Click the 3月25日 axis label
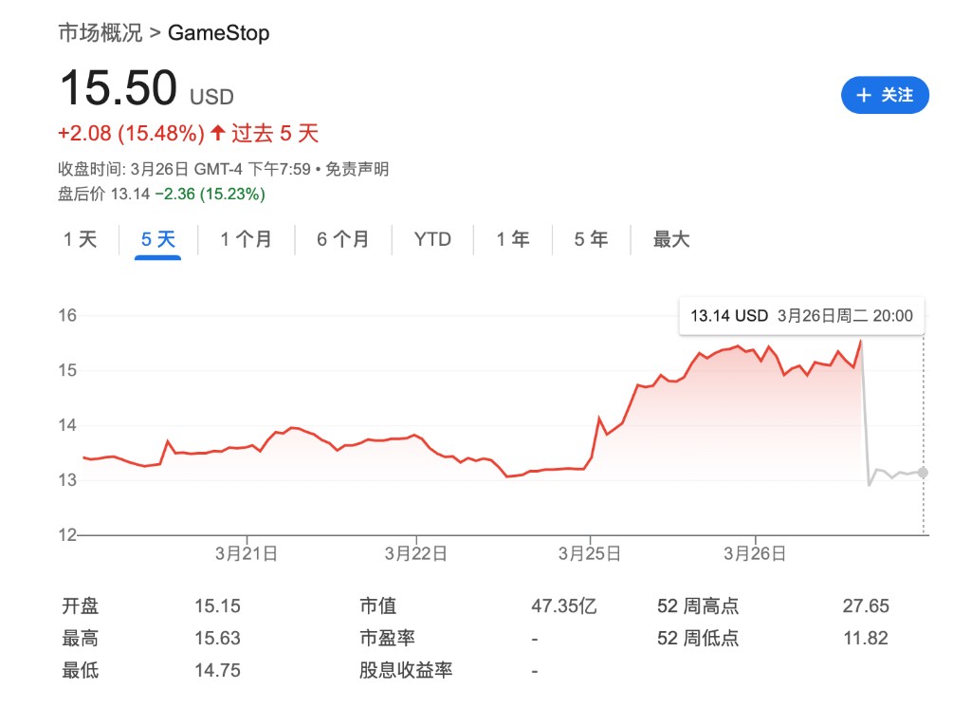The image size is (971, 708). point(590,553)
